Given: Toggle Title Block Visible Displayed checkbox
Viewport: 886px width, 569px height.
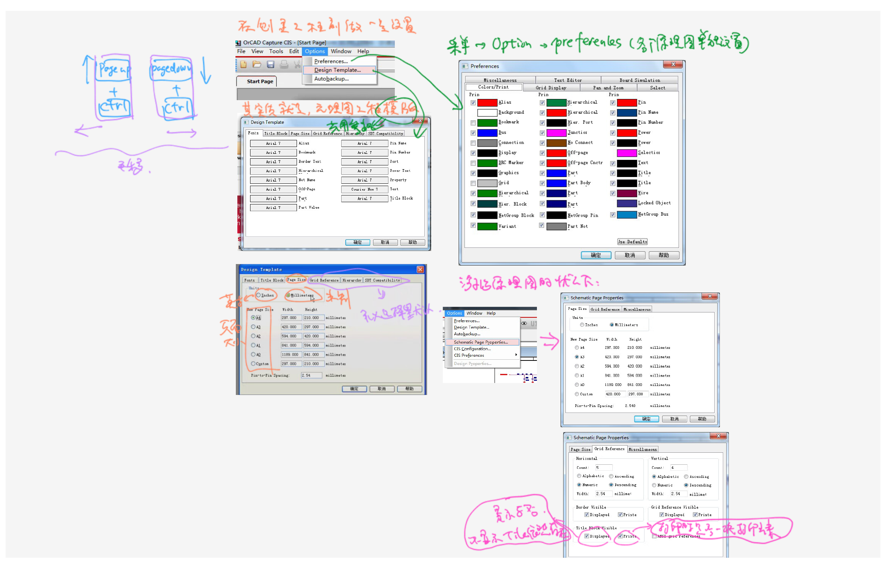Looking at the screenshot, I should tap(587, 536).
